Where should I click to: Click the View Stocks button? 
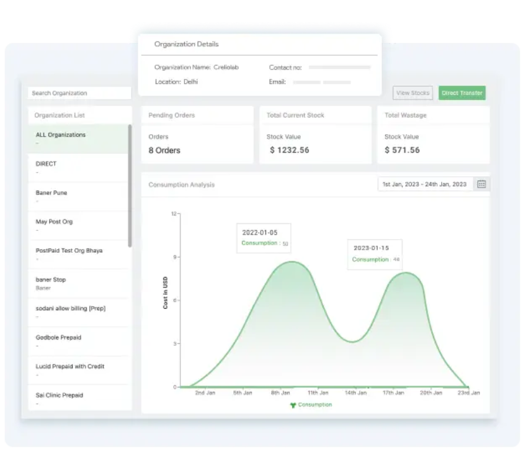point(413,93)
